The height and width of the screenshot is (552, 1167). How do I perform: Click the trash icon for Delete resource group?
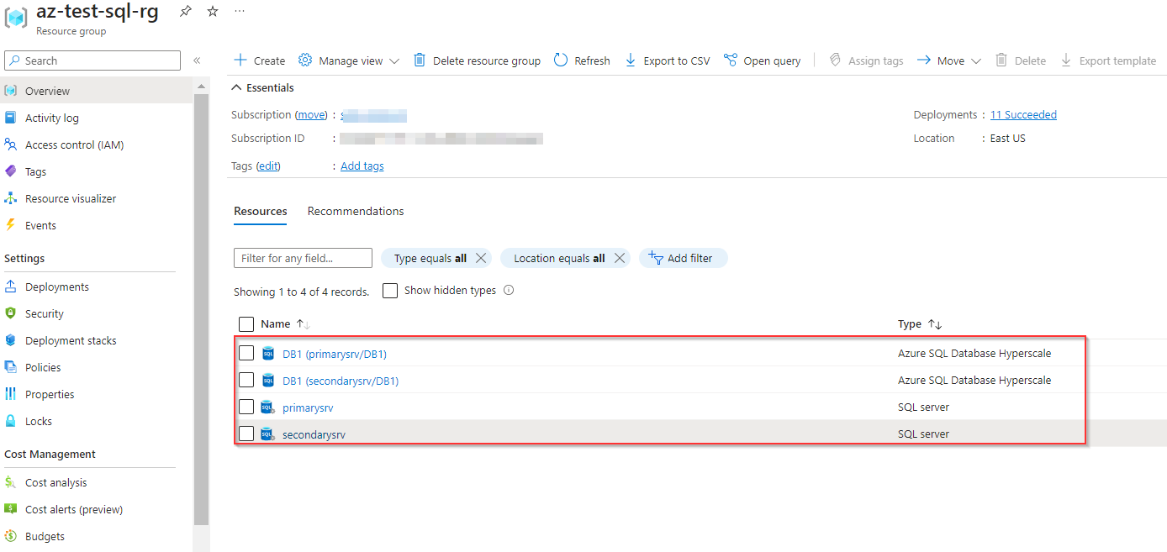tap(420, 60)
